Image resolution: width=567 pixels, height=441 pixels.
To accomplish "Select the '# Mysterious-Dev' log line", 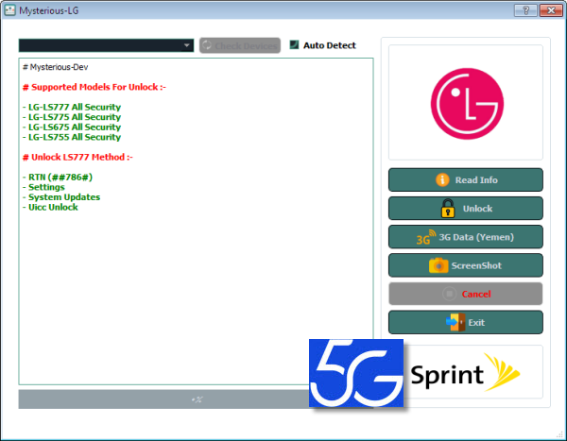I will point(56,67).
